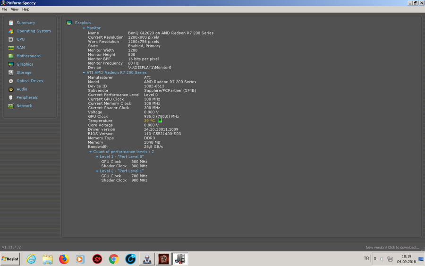Go to the Summary section

click(x=26, y=23)
